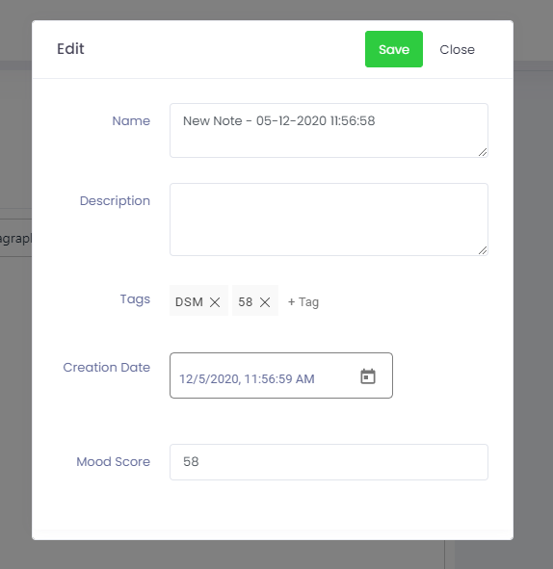Screen dimensions: 553x569
Task: Close the Edit dialog
Action: pyautogui.click(x=458, y=50)
